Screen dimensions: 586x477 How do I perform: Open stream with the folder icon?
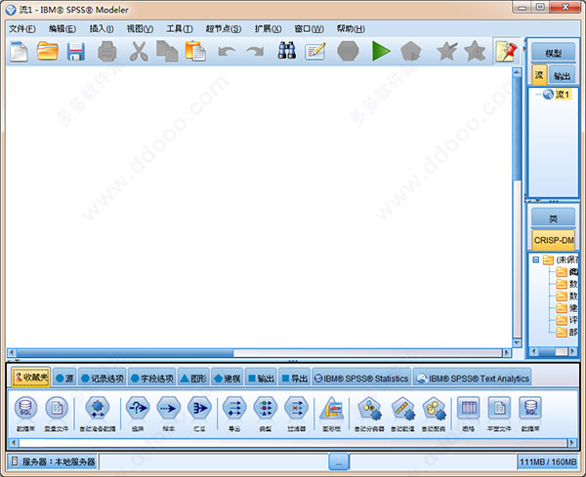[x=48, y=51]
